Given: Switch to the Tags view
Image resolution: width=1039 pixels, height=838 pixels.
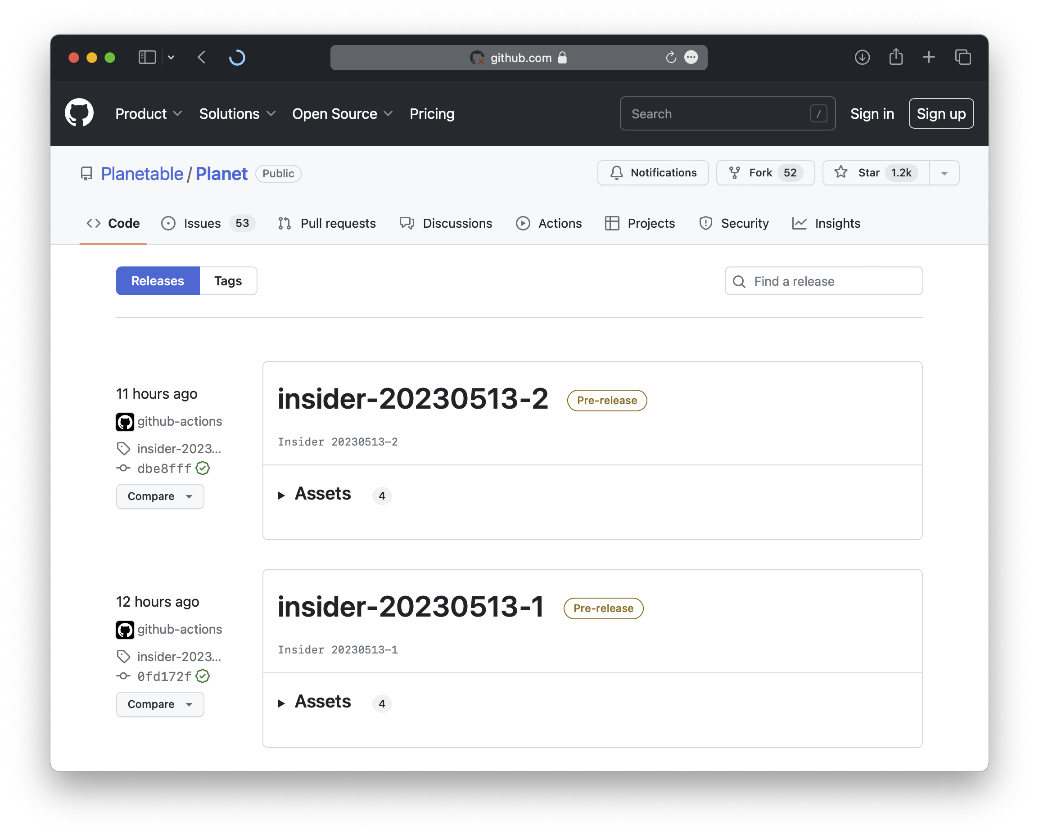Looking at the screenshot, I should point(227,280).
